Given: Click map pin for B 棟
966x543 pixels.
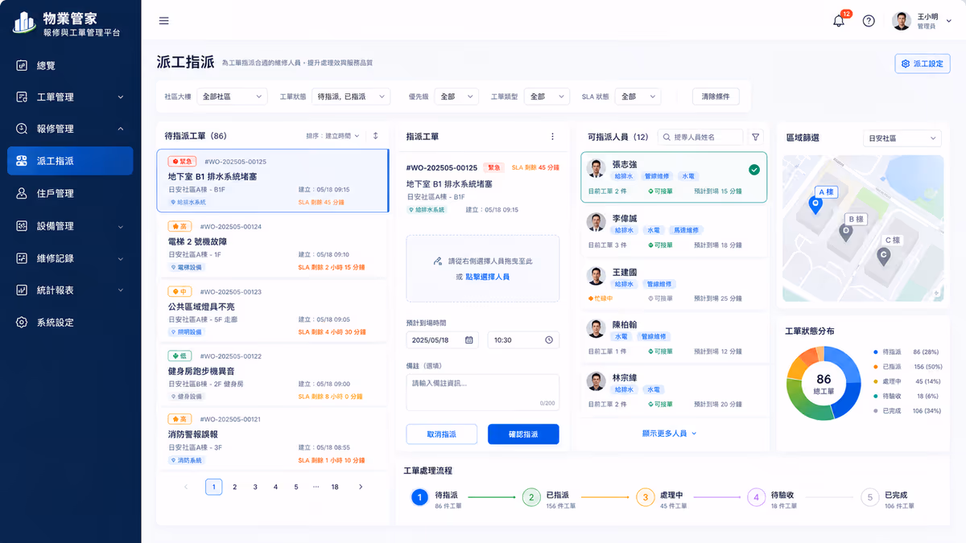Looking at the screenshot, I should pos(845,232).
